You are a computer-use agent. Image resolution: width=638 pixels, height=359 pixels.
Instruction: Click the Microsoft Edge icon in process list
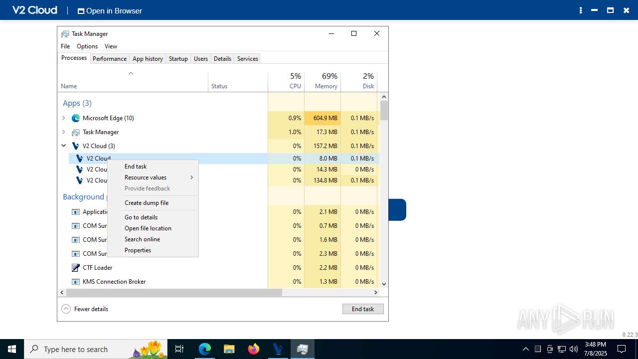click(76, 118)
